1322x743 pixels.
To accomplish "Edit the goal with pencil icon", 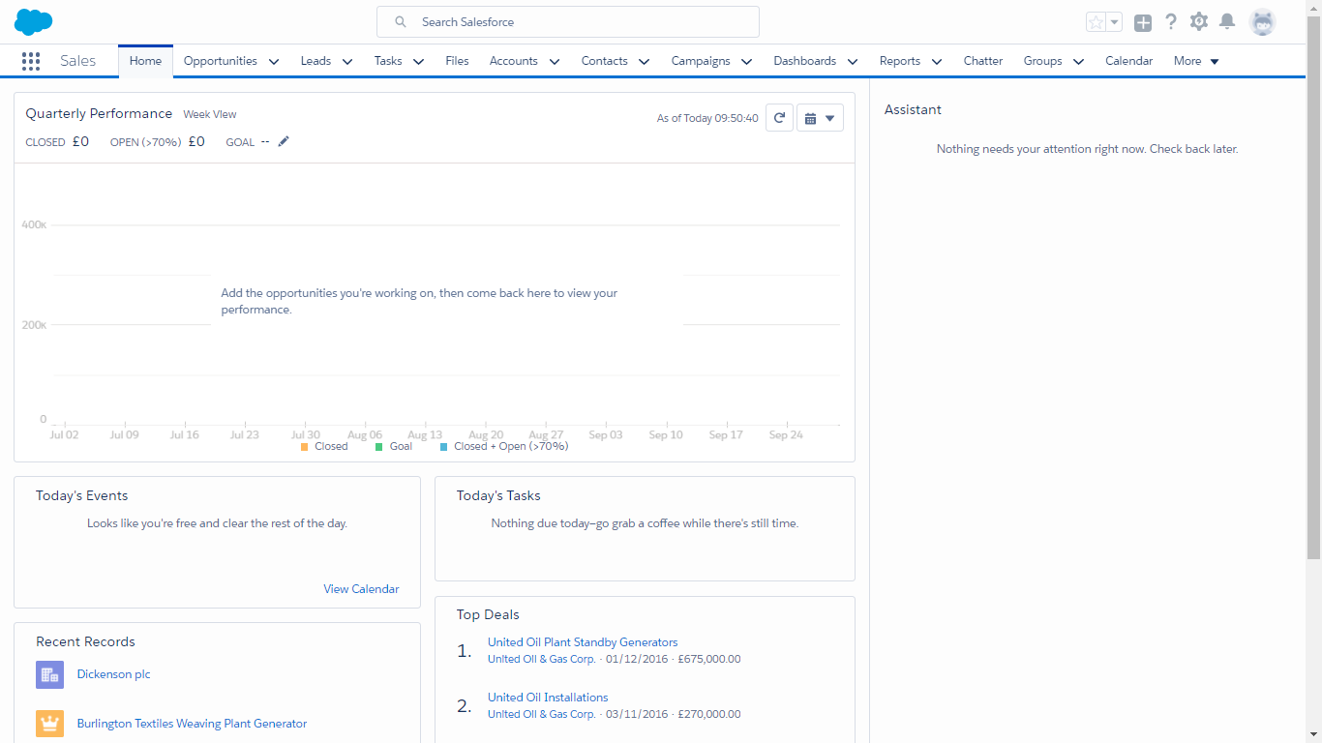I will coord(284,141).
